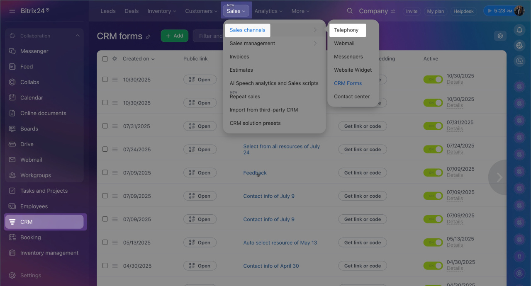This screenshot has height=286, width=531.
Task: Open Messenger from the left sidebar
Action: pyautogui.click(x=34, y=51)
